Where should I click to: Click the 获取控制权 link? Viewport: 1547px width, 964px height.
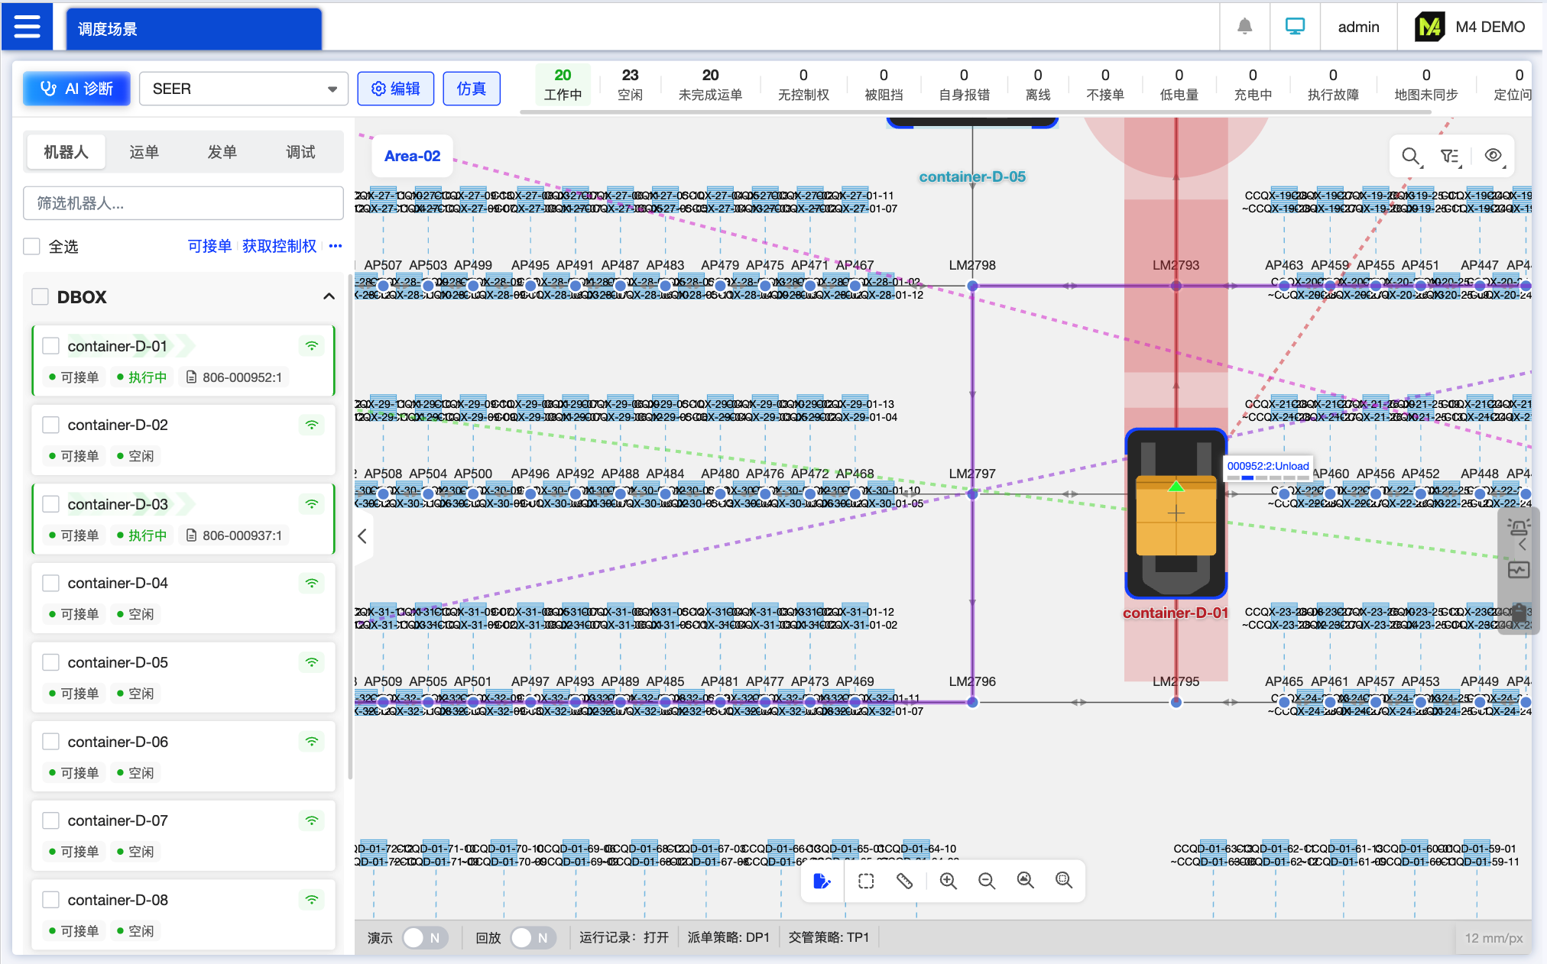279,246
